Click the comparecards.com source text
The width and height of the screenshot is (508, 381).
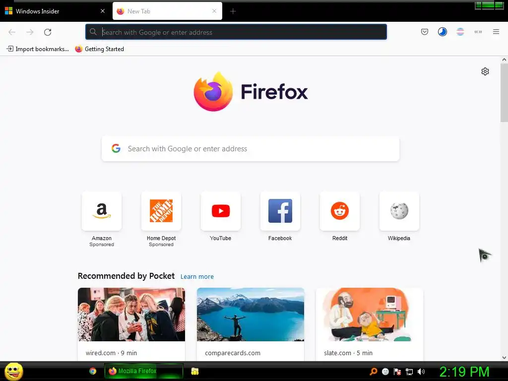[233, 353]
